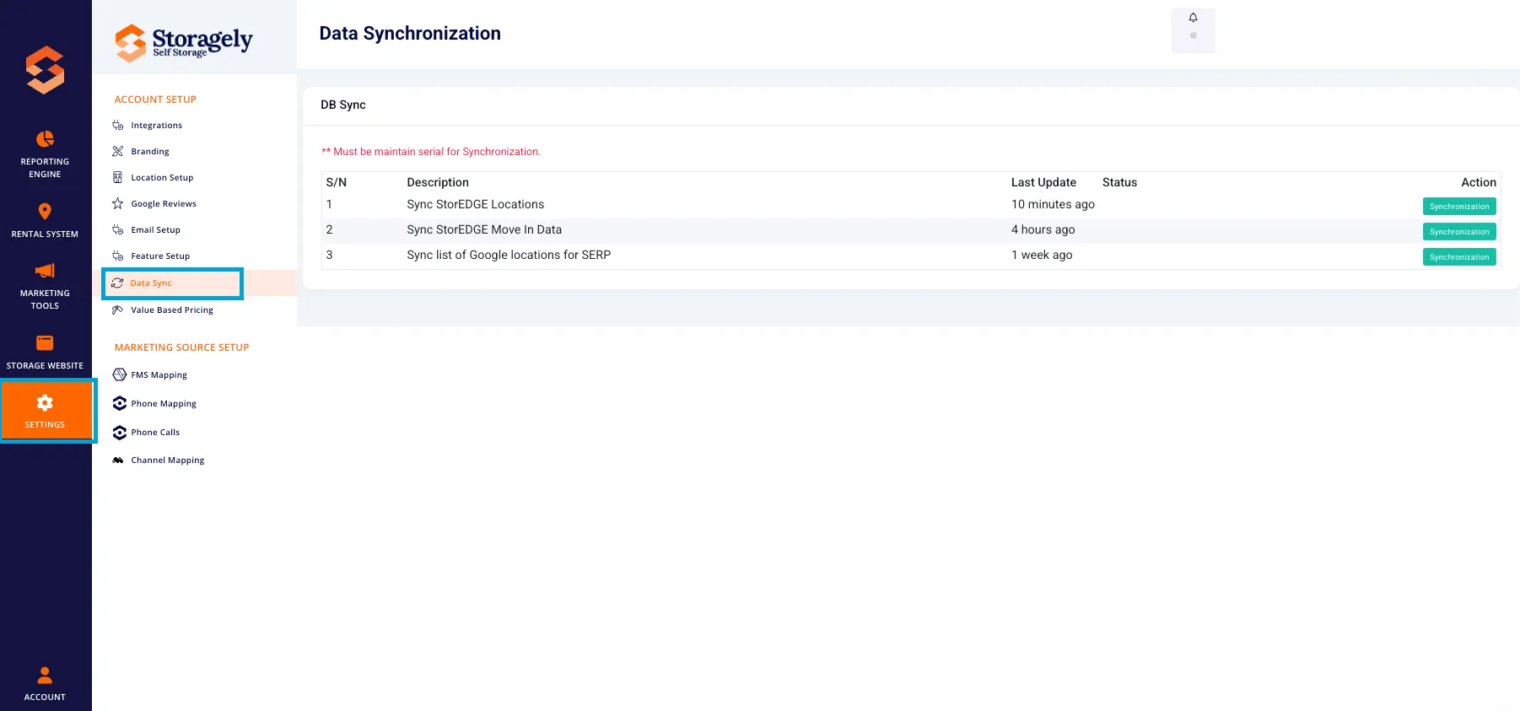
Task: Click the Storagely logo in sidebar rail
Action: coord(45,69)
